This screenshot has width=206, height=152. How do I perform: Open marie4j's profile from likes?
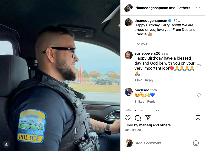pos(146,125)
